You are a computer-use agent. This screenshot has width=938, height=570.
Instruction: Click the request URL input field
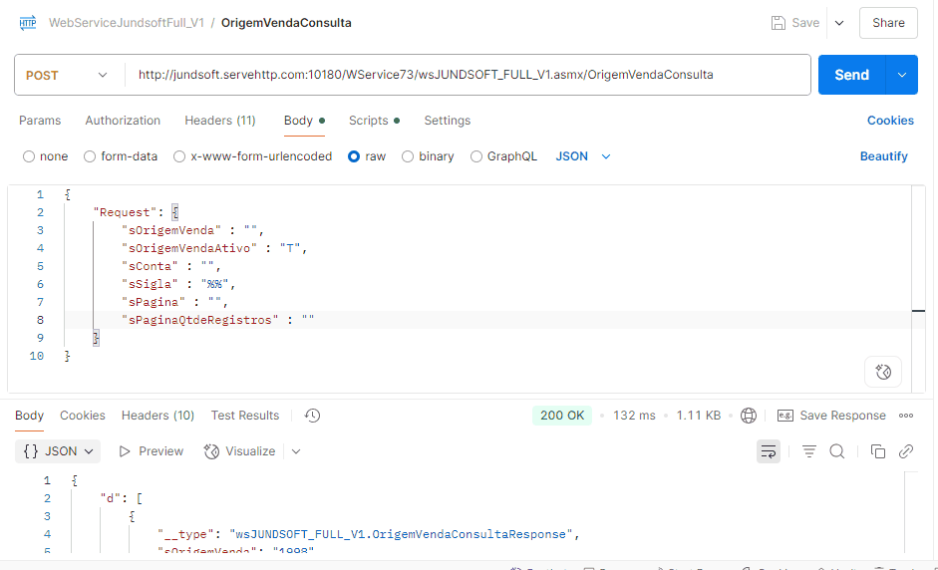[467, 75]
